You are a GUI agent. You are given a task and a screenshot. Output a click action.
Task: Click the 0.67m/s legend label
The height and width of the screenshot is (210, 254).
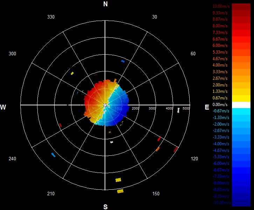click(220, 98)
